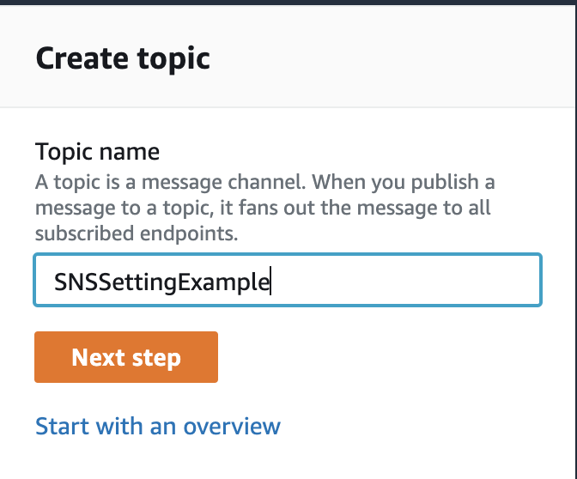Open the Start with an overview link
The width and height of the screenshot is (577, 479).
(158, 426)
